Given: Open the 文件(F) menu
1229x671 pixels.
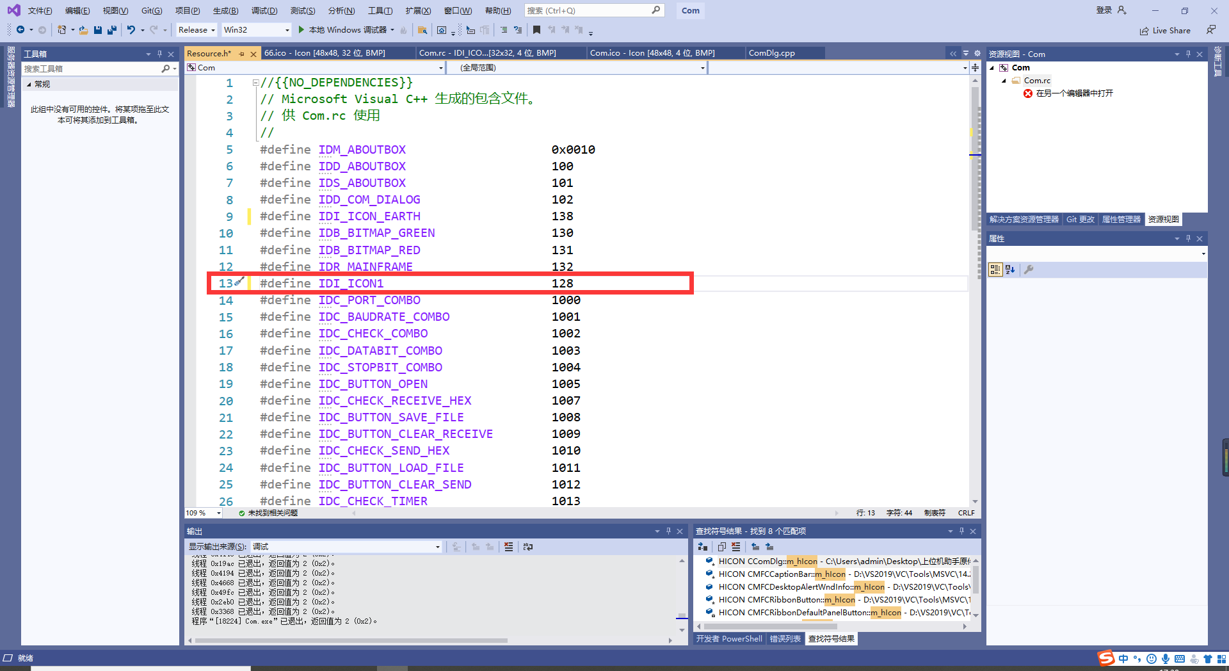Looking at the screenshot, I should coord(40,10).
